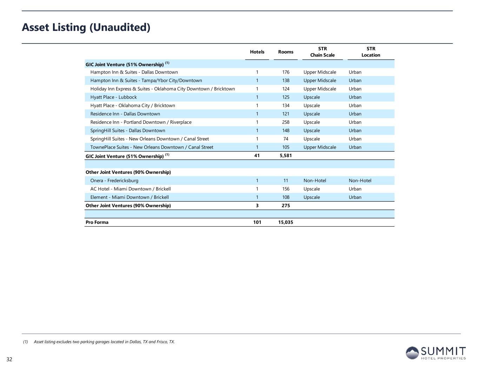Click the Pro Forma hotels total "101"
The height and width of the screenshot is (370, 479).
[257, 222]
